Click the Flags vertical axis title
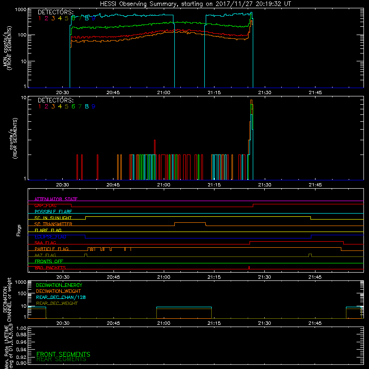The height and width of the screenshot is (369, 369). (x=19, y=230)
